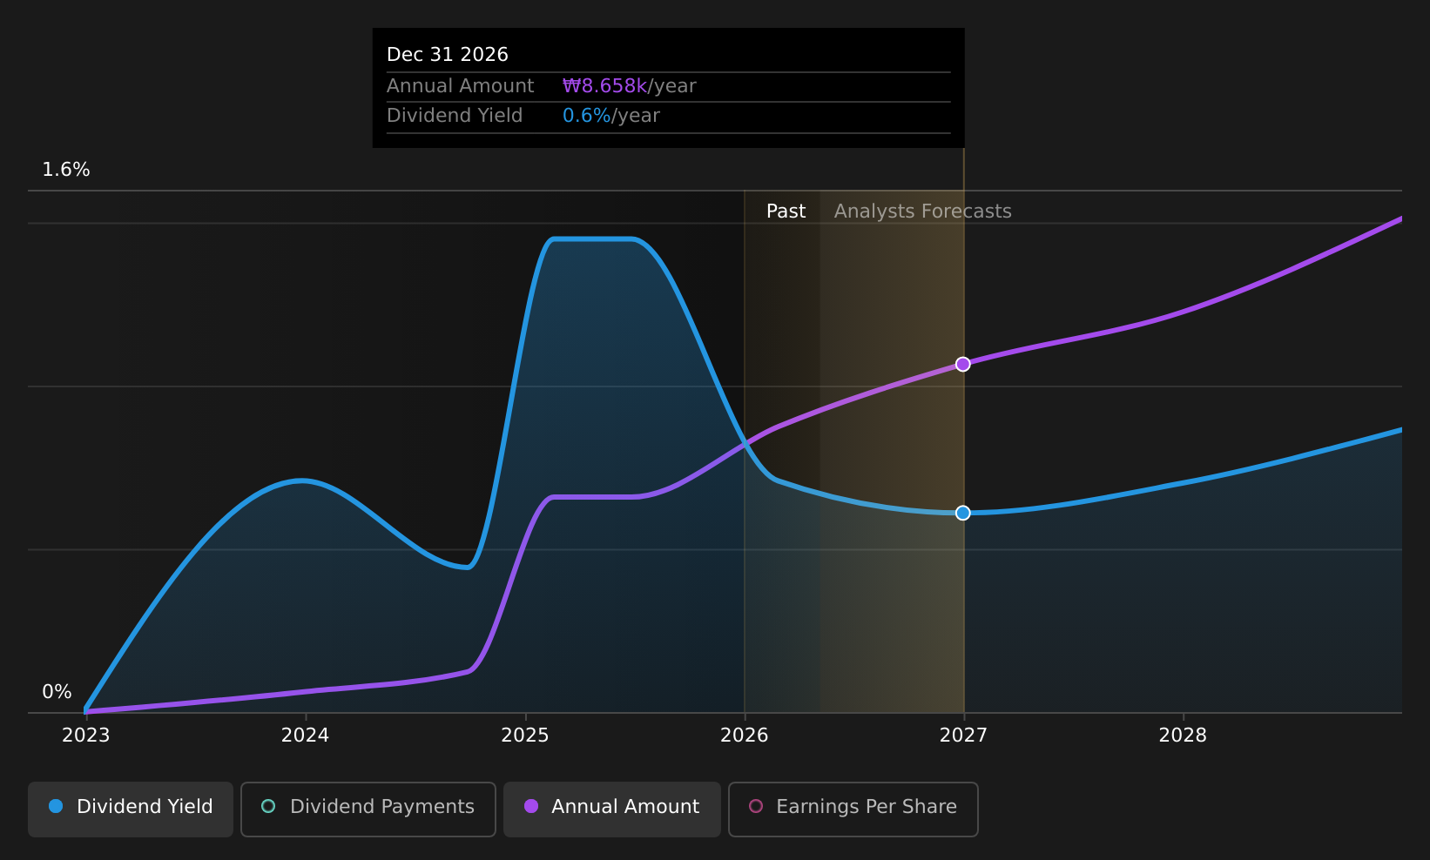
Task: Click the 2025 x-axis label
Action: pyautogui.click(x=525, y=736)
